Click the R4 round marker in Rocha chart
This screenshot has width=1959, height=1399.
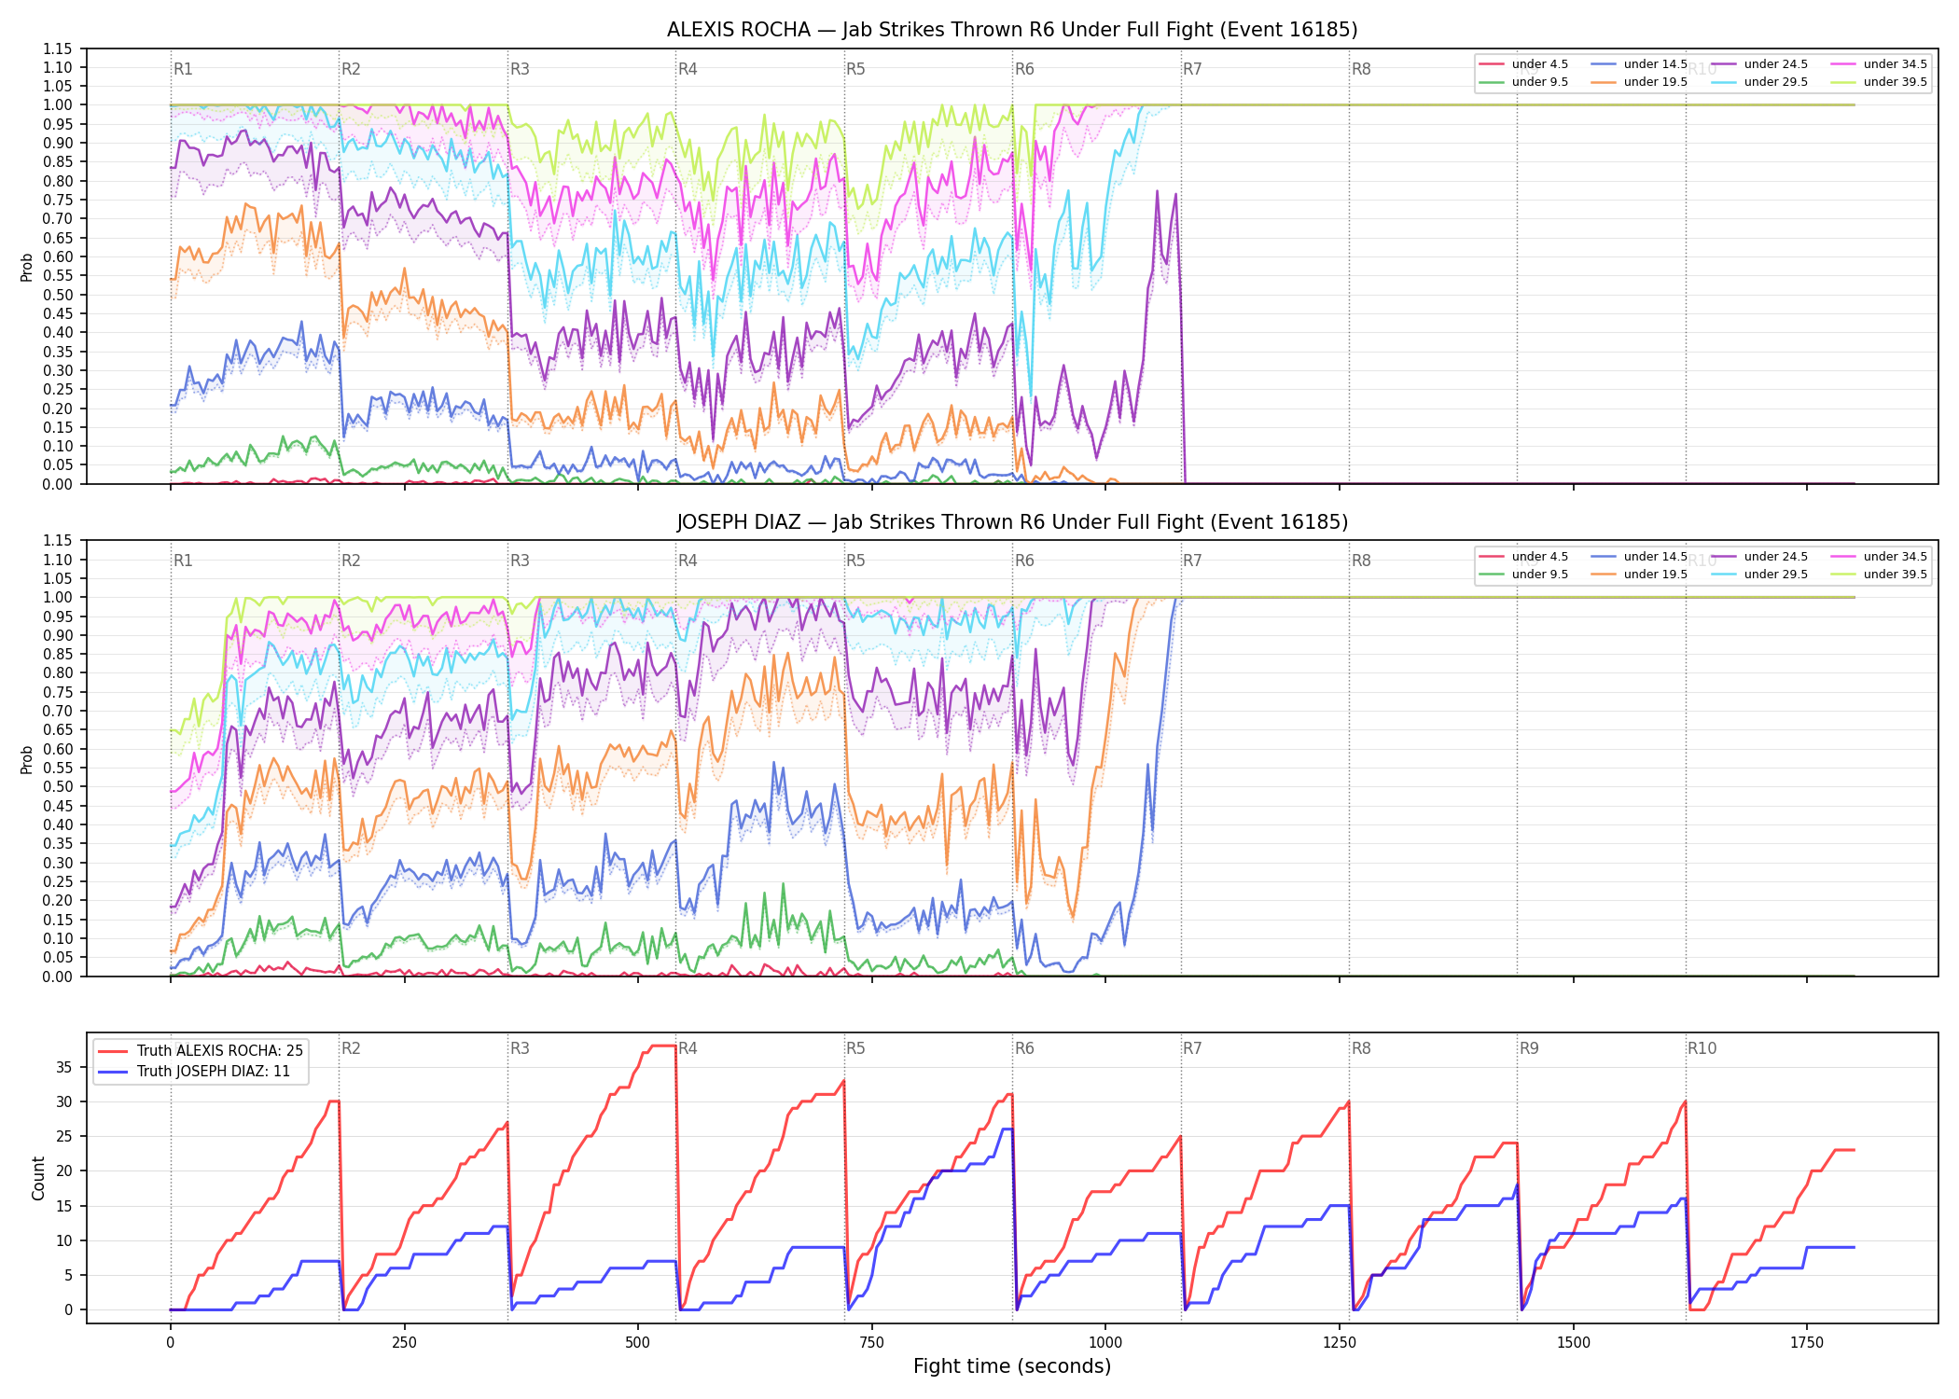pyautogui.click(x=688, y=69)
